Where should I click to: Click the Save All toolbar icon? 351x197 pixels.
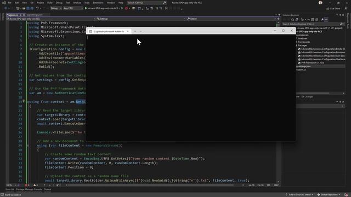[x=32, y=8]
